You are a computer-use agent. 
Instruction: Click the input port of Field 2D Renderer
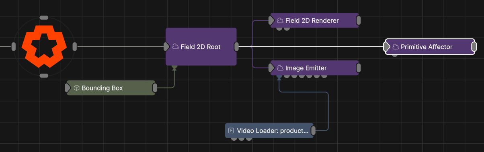point(271,20)
